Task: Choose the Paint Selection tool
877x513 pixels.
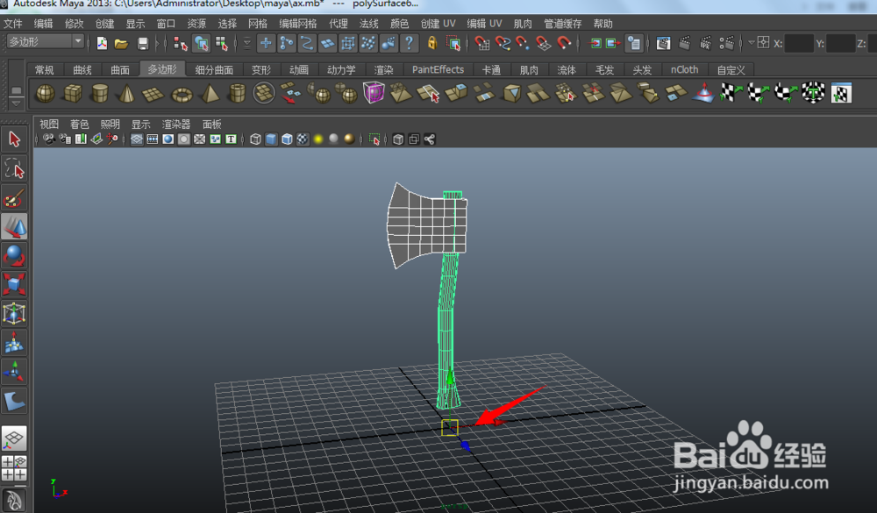Action: click(14, 197)
